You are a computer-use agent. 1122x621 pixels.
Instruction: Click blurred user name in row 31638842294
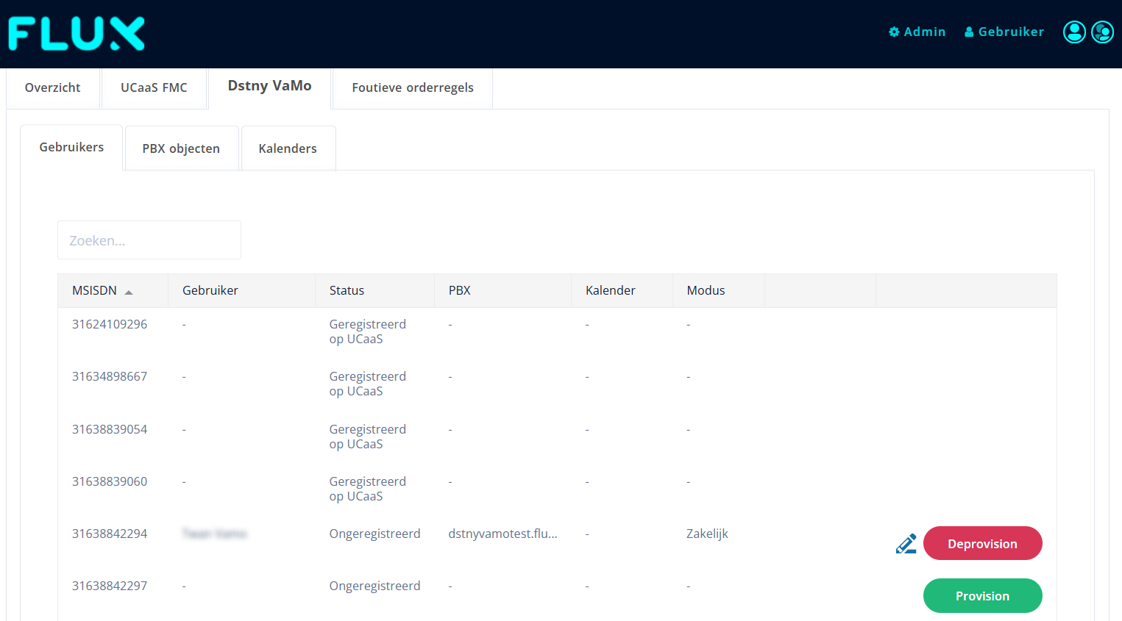tap(215, 534)
